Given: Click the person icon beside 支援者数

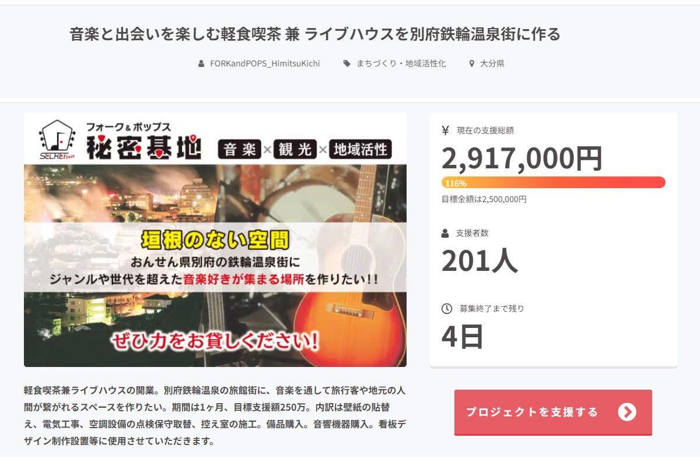Looking at the screenshot, I should [446, 233].
